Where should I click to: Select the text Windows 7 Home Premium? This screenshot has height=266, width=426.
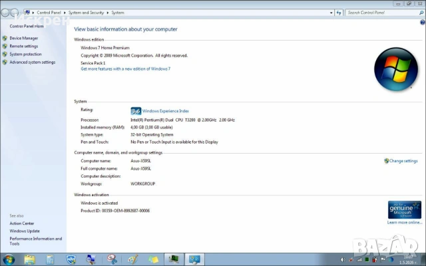pos(105,48)
